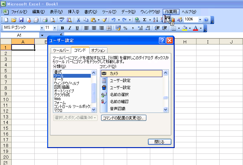Viewport: 243px width, 165px height.
Task: Apply the yellow fill color
Action: [x=185, y=28]
